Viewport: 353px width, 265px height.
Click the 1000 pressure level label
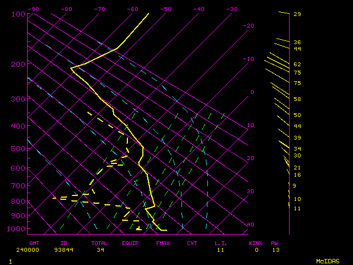click(x=17, y=229)
